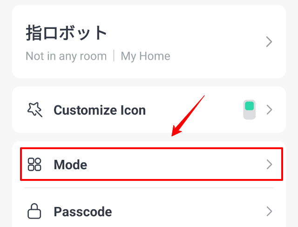
Task: Click the vertical separator before My Home
Action: tap(114, 56)
